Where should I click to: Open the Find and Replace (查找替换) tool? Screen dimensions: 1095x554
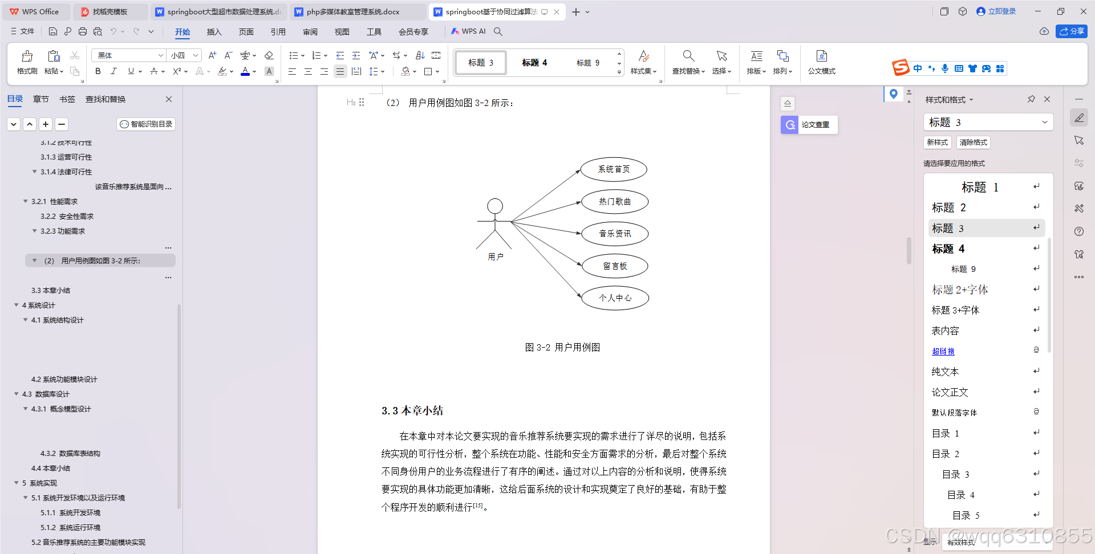pyautogui.click(x=688, y=63)
